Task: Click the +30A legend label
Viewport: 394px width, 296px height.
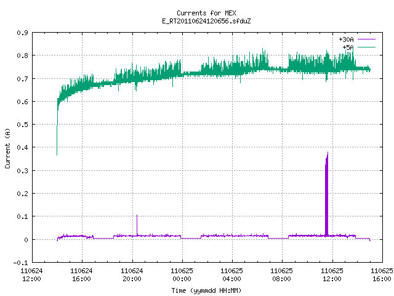Action: pos(346,39)
